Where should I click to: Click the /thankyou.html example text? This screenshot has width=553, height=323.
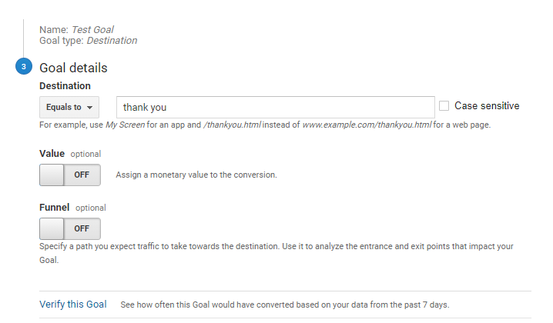coord(232,125)
